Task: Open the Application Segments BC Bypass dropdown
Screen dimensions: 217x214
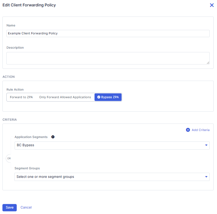Action: tap(112, 145)
